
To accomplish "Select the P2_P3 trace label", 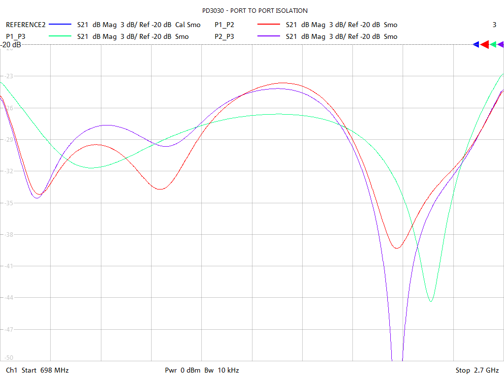I will [x=224, y=36].
